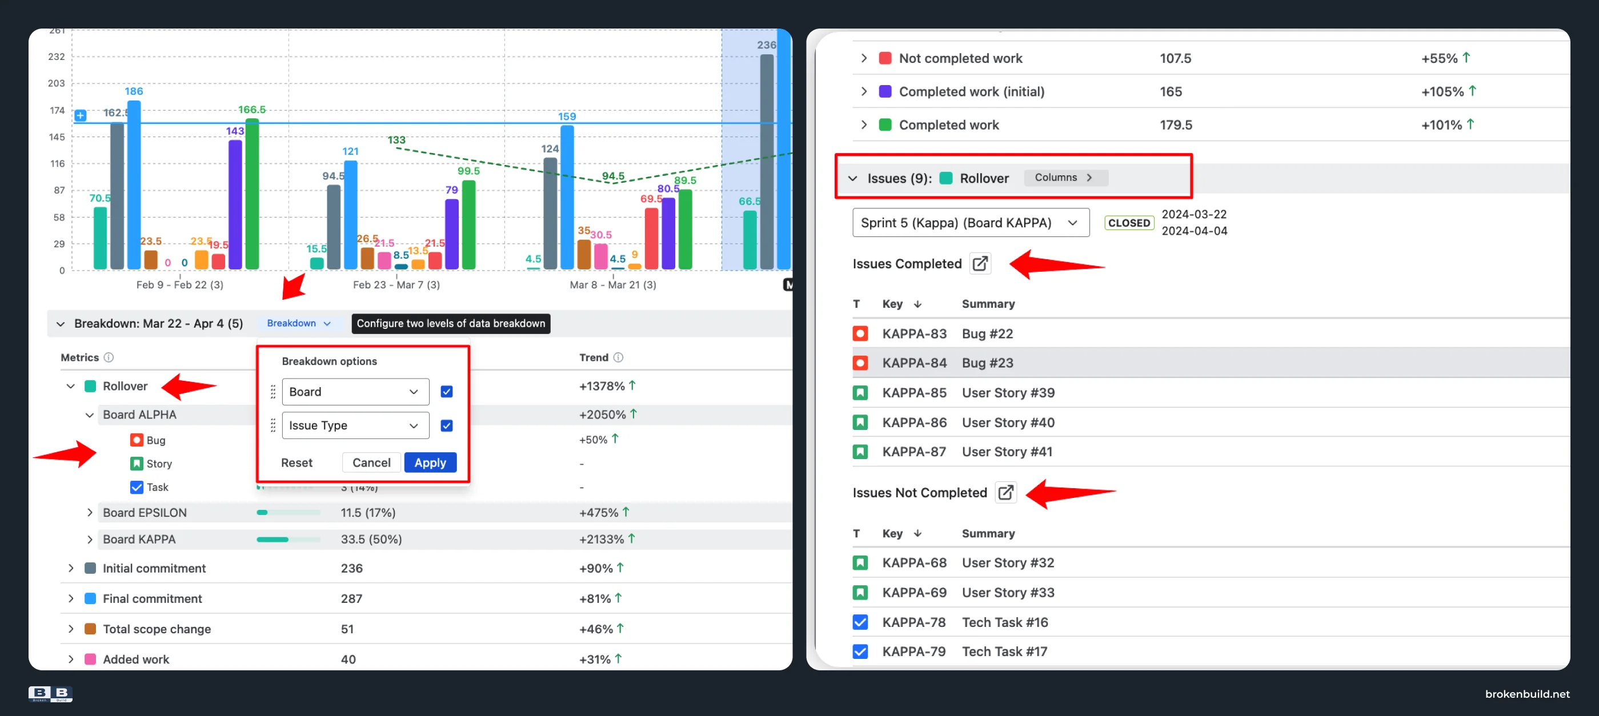1599x716 pixels.
Task: Click Reset in Breakdown options
Action: (x=296, y=462)
